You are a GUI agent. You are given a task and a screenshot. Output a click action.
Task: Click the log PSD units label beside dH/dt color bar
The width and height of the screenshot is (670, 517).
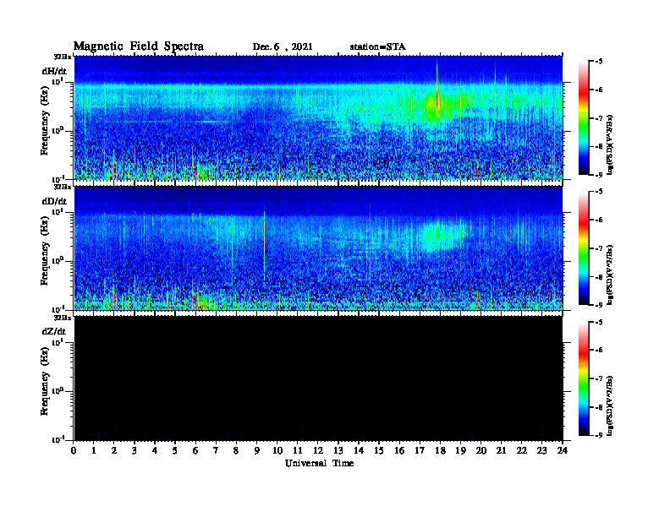point(610,144)
